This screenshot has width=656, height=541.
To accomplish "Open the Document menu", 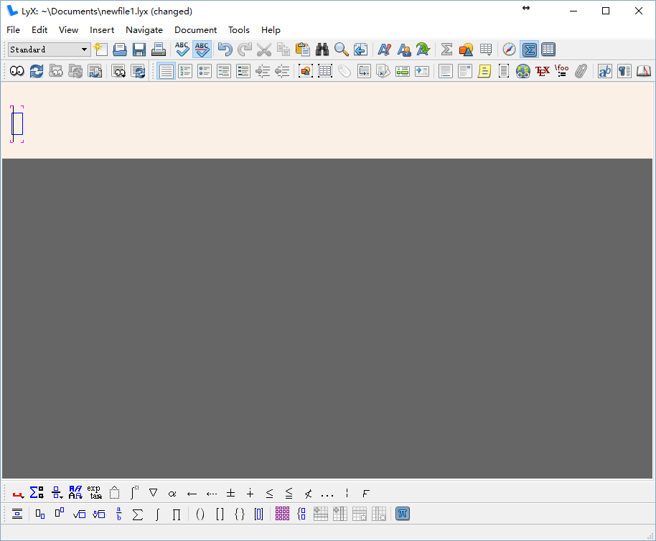I will pyautogui.click(x=195, y=30).
